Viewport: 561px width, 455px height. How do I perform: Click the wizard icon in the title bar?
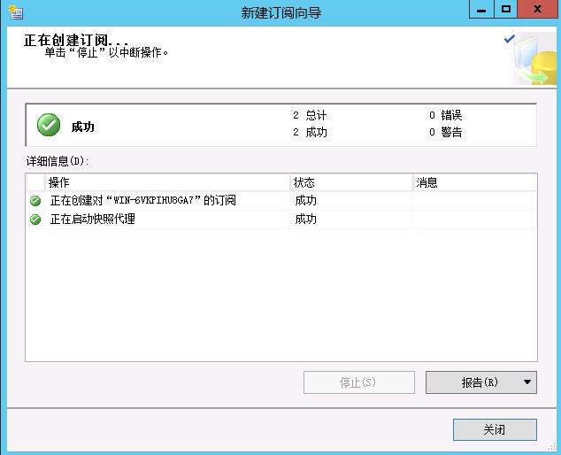click(14, 12)
